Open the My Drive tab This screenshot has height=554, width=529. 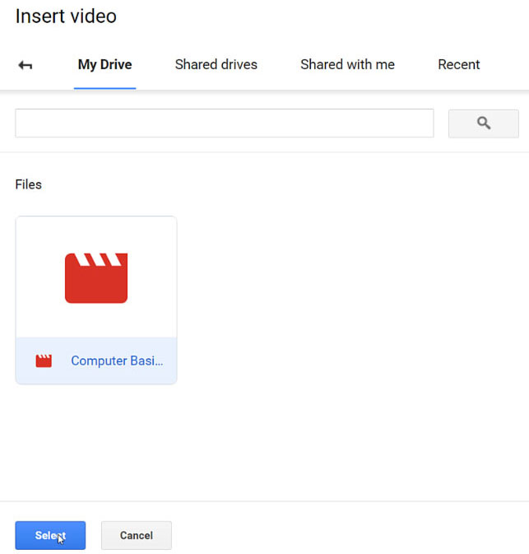pos(104,65)
